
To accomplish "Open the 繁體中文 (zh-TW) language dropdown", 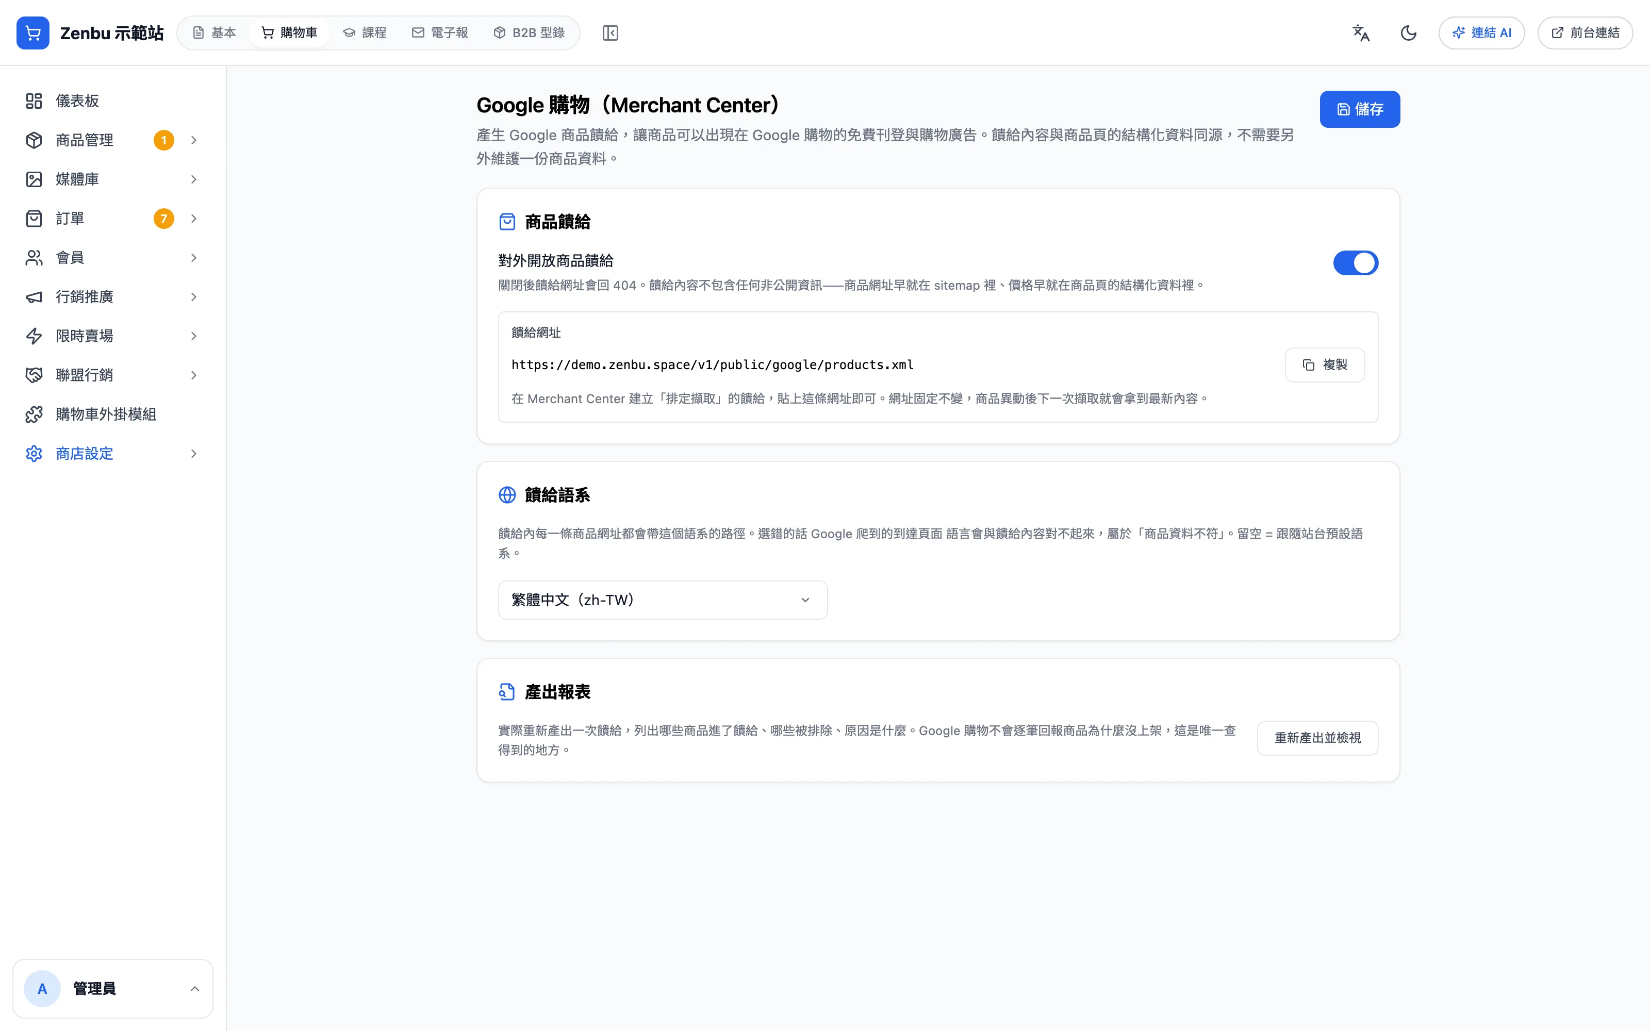I will pos(663,600).
